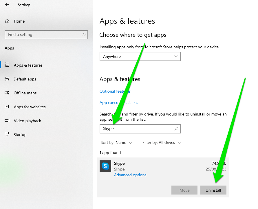Open the Sort by Name dropdown

pos(116,143)
